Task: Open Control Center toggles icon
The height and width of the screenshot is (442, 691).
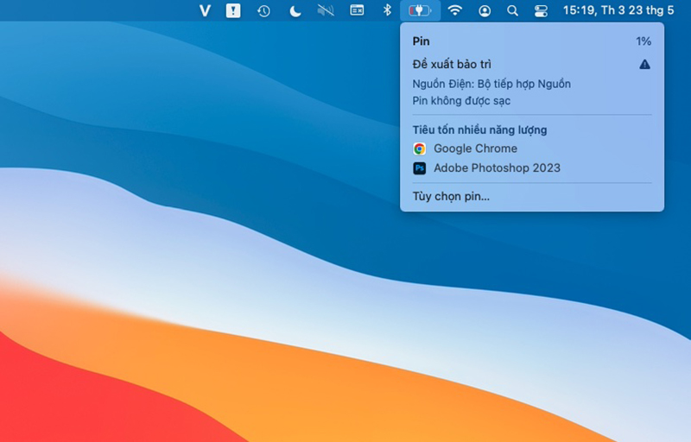Action: pyautogui.click(x=541, y=10)
